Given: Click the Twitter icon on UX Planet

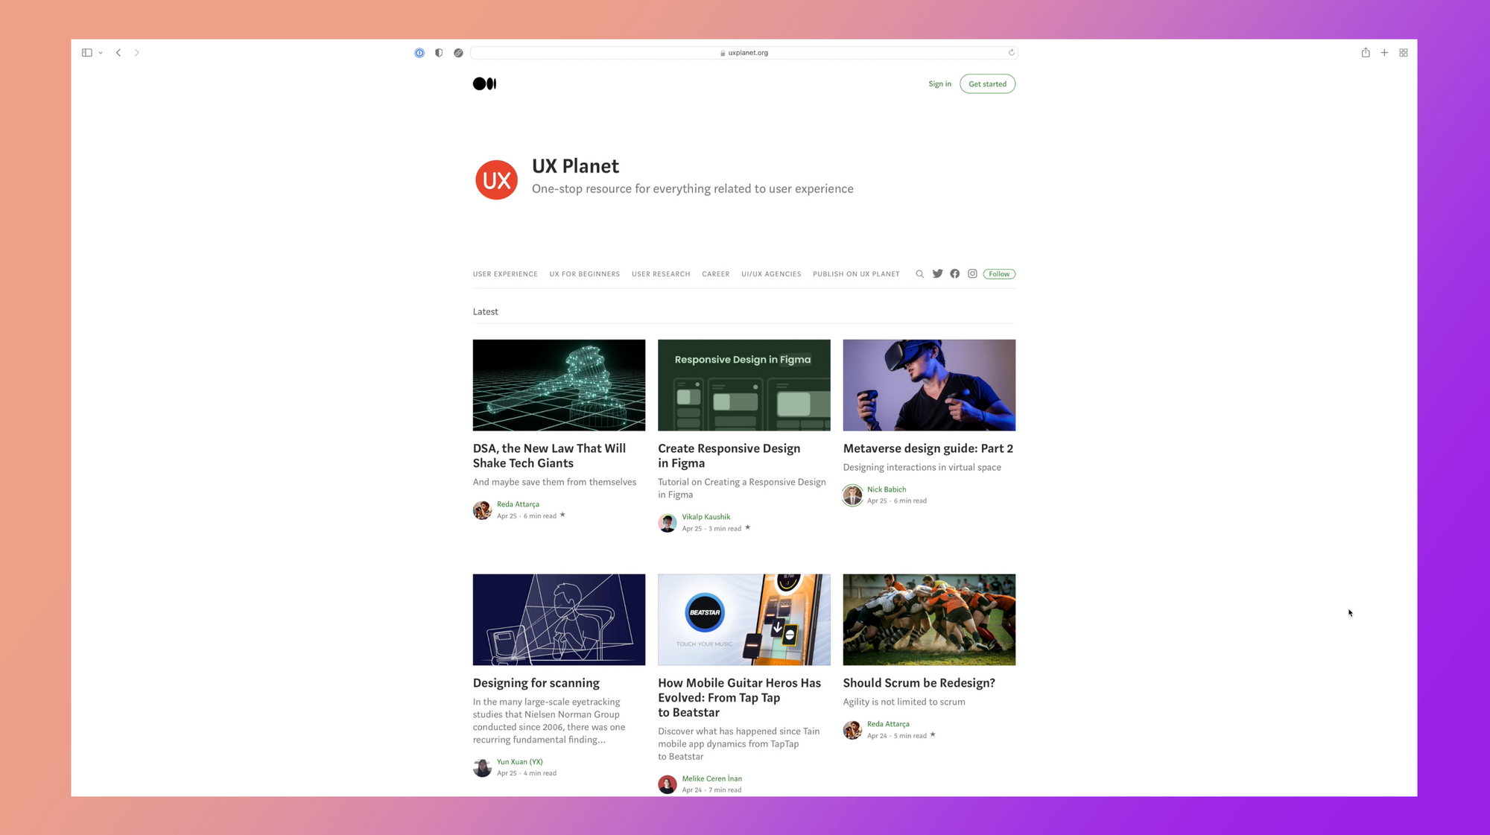Looking at the screenshot, I should coord(936,273).
